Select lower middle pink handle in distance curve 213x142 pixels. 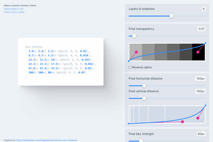pyautogui.click(x=182, y=122)
